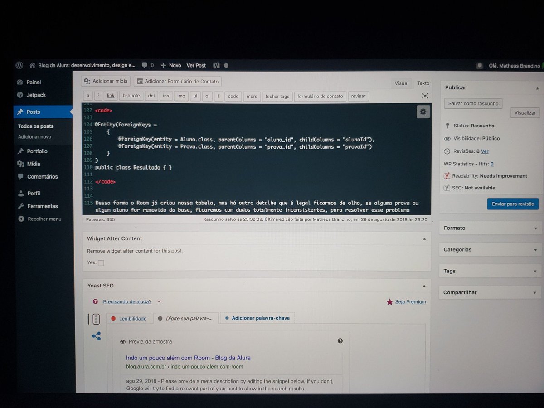Image resolution: width=544 pixels, height=408 pixels.
Task: Click the home icon for Blog da Alura
Action: coord(32,65)
